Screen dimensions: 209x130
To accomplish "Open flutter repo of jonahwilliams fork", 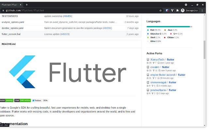I will 172,90.
